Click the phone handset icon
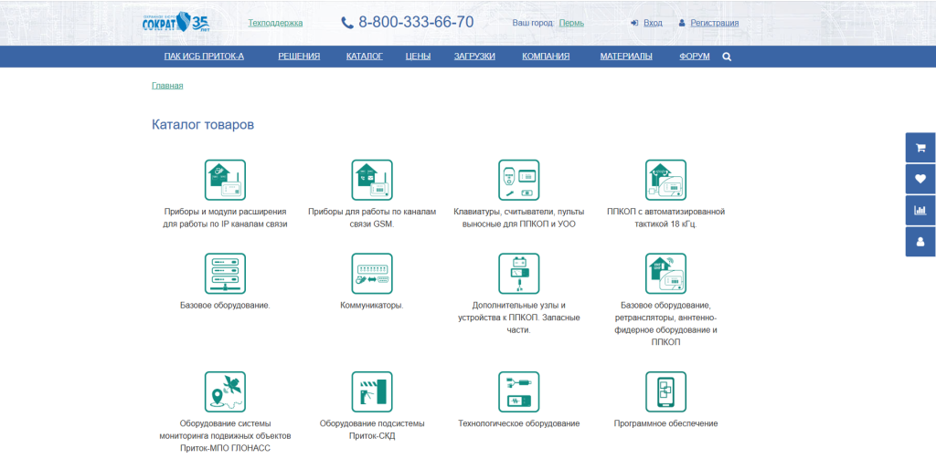 [347, 23]
